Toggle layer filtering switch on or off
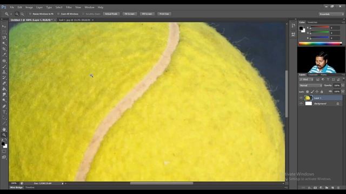 (x=343, y=79)
